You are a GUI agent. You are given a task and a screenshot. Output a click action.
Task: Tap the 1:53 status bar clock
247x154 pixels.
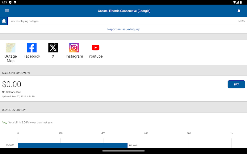[4, 2]
